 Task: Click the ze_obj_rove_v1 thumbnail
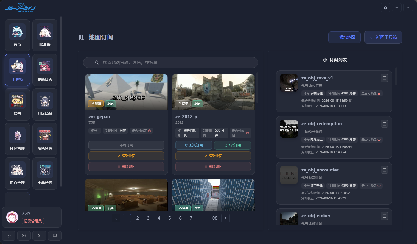coord(289,83)
